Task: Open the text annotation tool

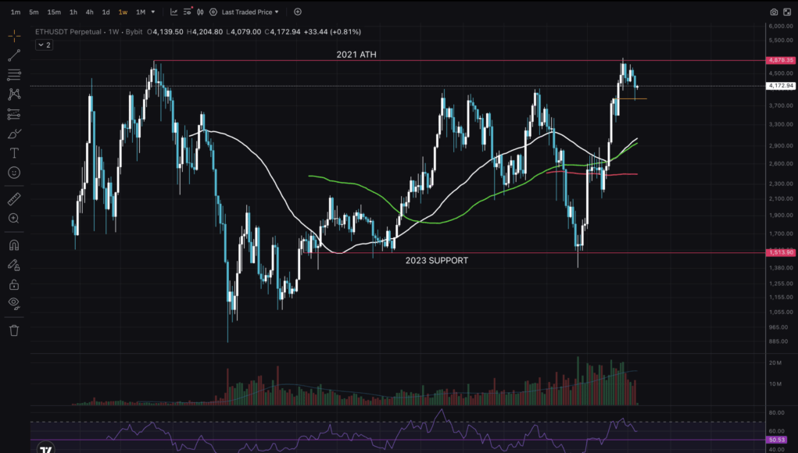Action: click(14, 153)
